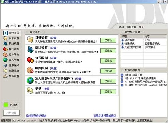Viewport: 168px width, 123px height.
Task: Select the 网络设置 sidebar icon
Action: pyautogui.click(x=5, y=44)
